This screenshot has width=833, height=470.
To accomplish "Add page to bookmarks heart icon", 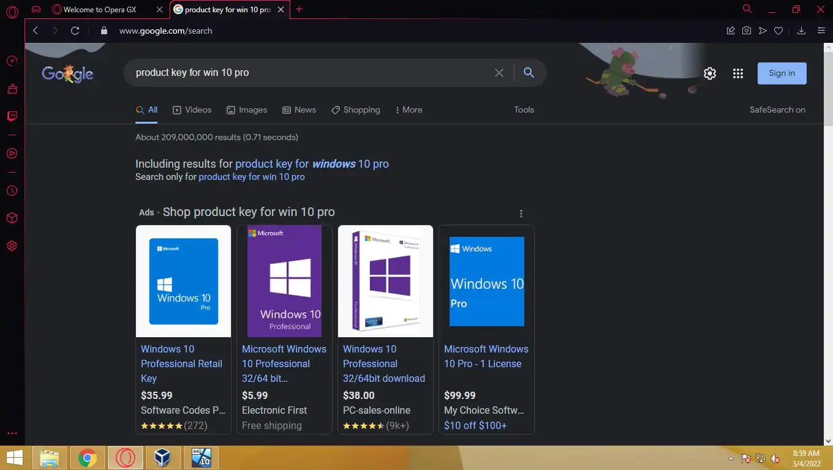I will click(x=778, y=31).
